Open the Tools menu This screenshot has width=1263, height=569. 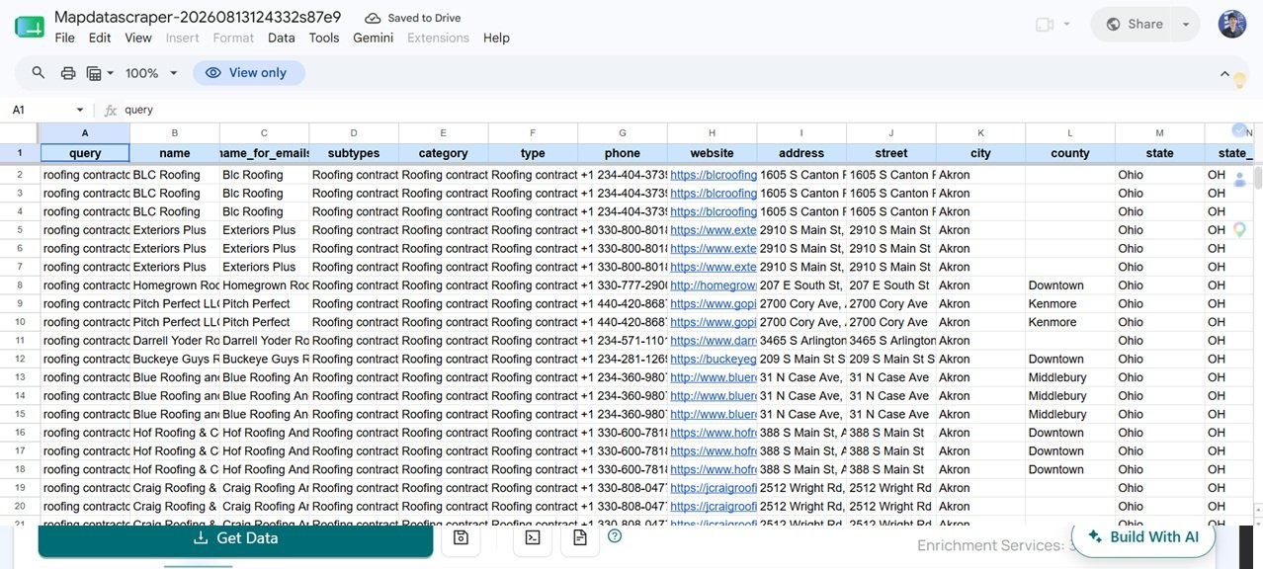(324, 38)
